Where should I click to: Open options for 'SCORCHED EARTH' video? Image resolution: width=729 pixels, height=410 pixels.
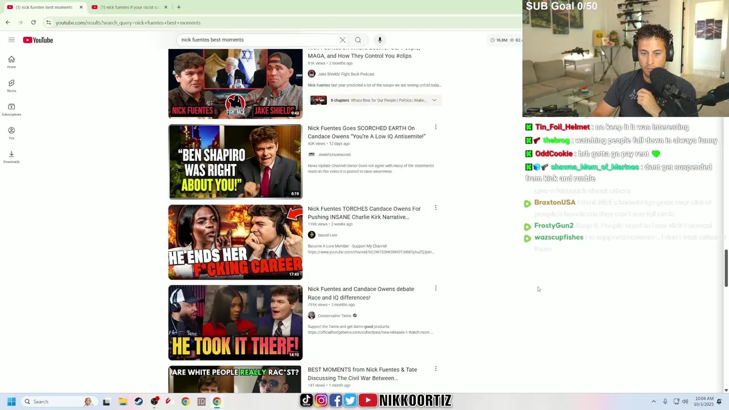(x=436, y=127)
